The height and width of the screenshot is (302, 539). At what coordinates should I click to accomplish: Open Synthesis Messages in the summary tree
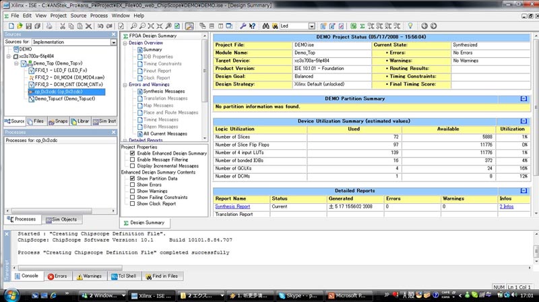[x=164, y=91]
